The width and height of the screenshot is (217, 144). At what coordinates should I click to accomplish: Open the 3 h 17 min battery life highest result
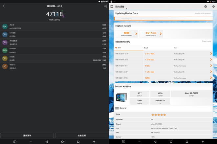[151, 34]
